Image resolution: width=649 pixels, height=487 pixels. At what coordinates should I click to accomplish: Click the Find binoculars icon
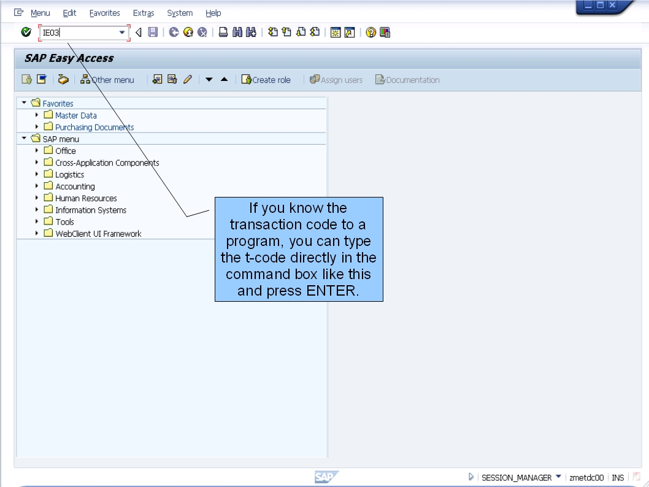237,33
